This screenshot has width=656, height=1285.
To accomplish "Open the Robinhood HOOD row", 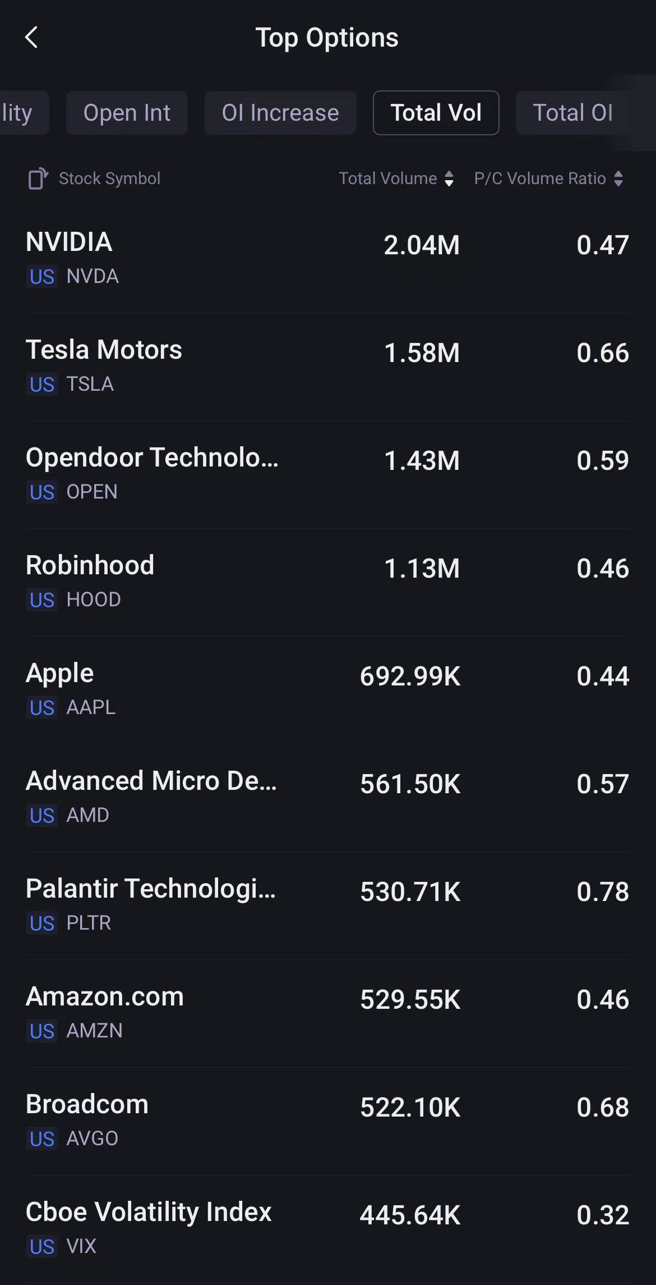I will tap(327, 582).
